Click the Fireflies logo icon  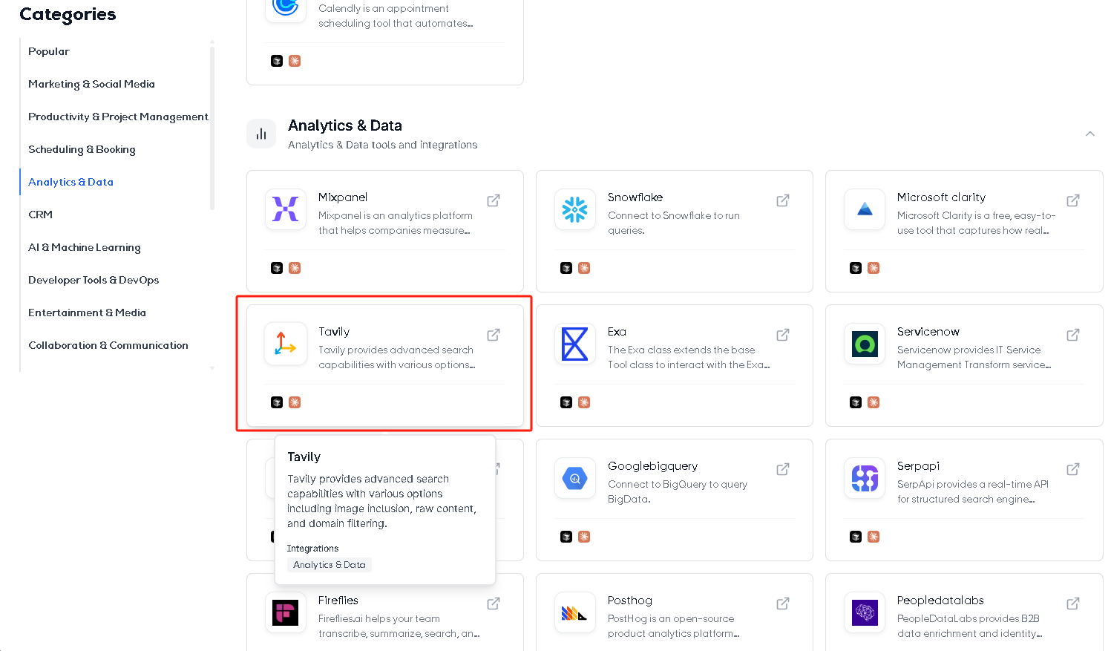[x=286, y=612]
